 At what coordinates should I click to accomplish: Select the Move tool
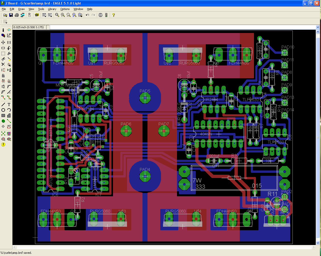tap(3, 42)
